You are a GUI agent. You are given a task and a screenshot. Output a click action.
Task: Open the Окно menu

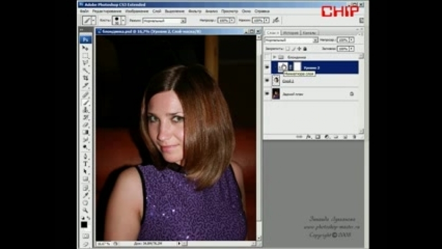pyautogui.click(x=246, y=11)
